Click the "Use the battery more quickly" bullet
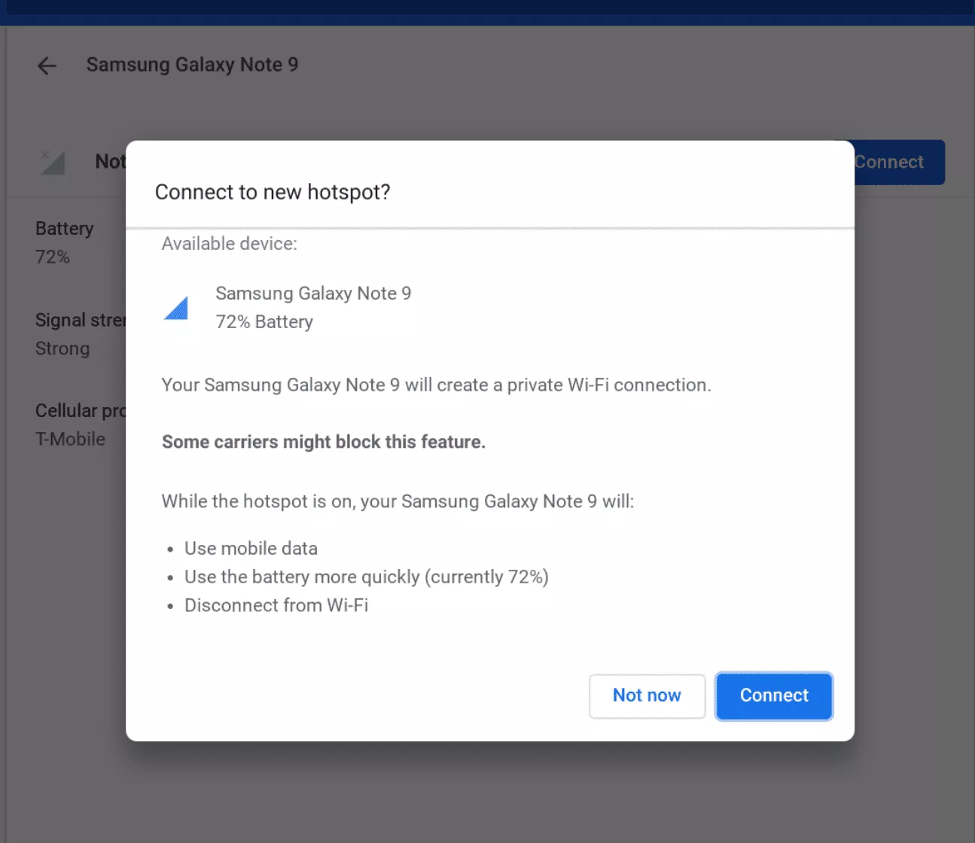The image size is (975, 843). 366,577
